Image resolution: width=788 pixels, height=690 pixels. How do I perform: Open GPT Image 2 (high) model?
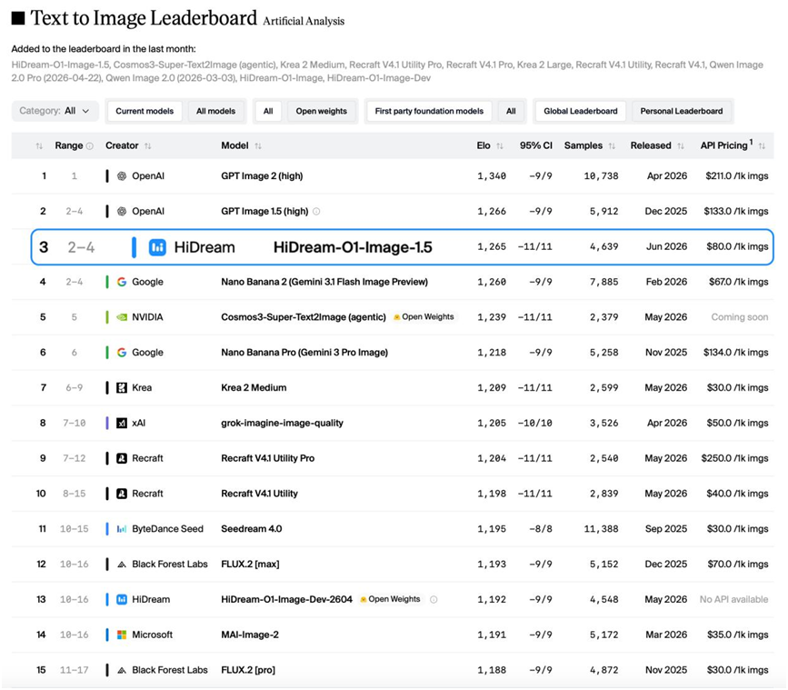(262, 175)
